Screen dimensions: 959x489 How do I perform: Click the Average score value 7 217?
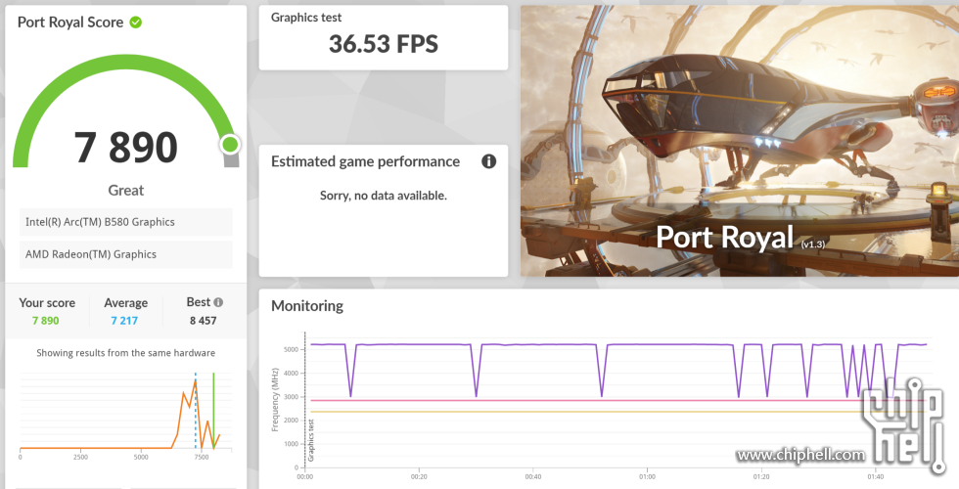coord(124,321)
